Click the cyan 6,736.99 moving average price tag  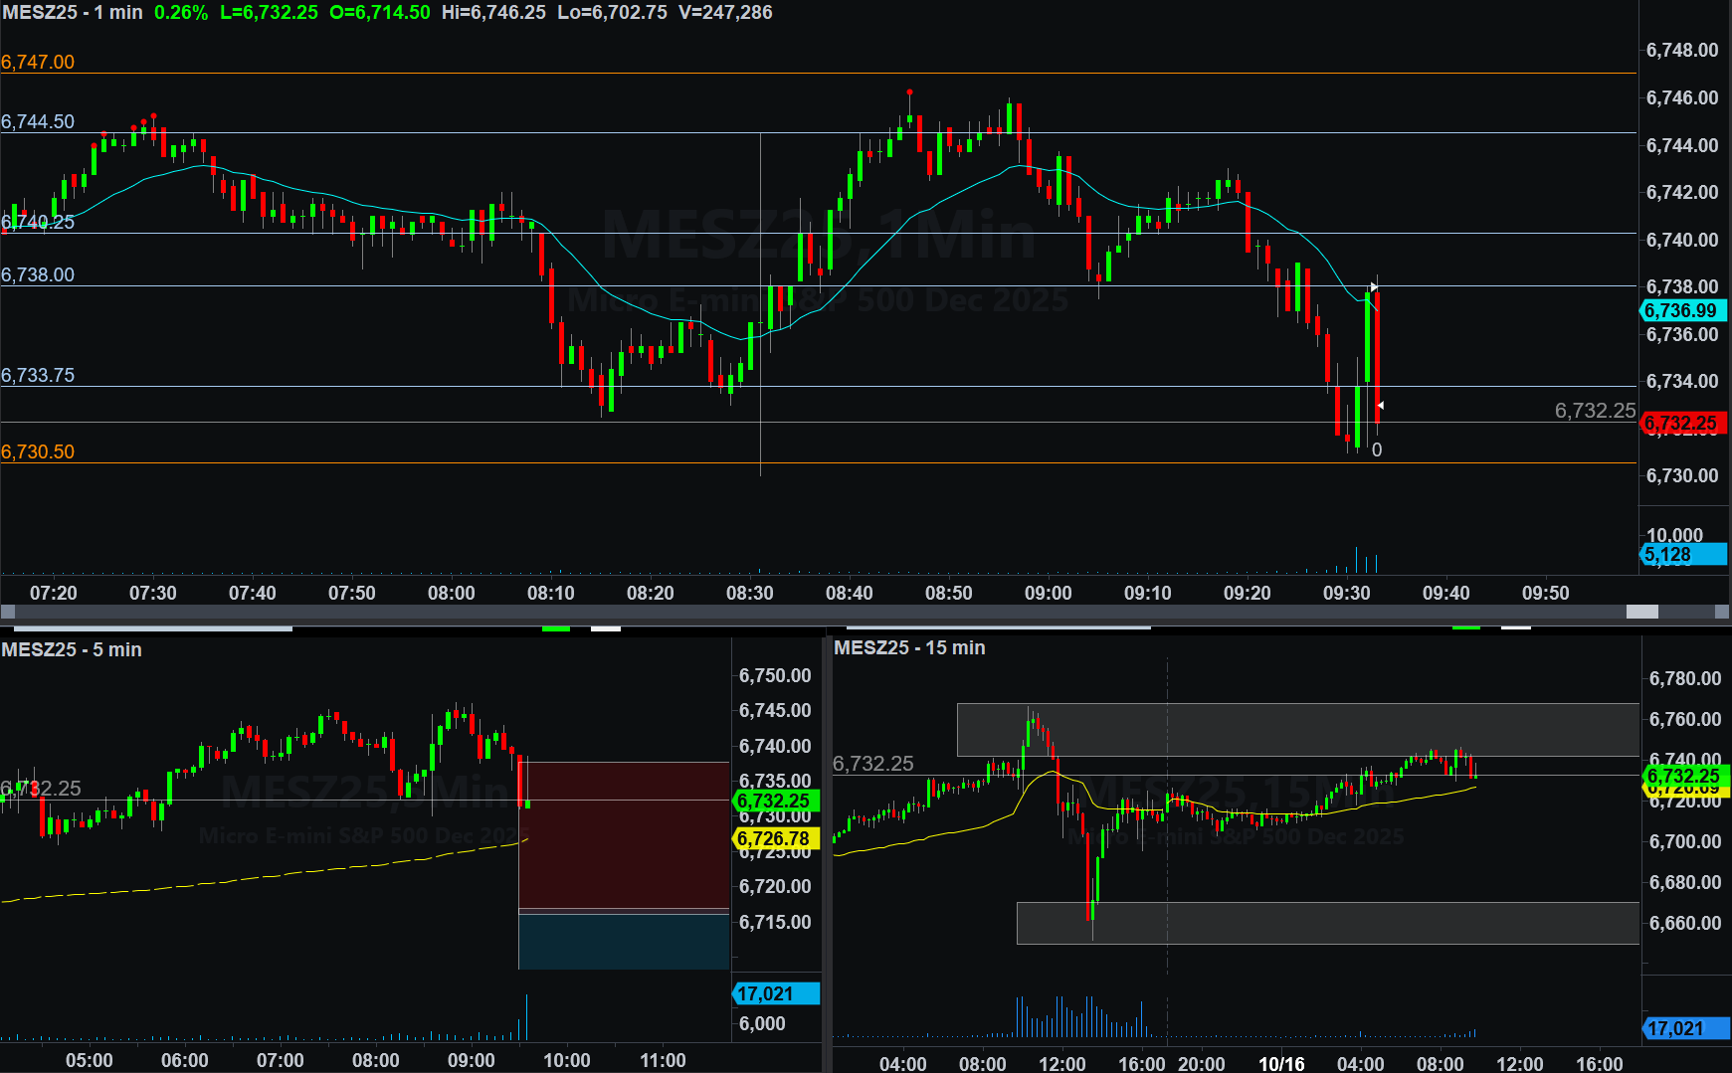pyautogui.click(x=1683, y=311)
